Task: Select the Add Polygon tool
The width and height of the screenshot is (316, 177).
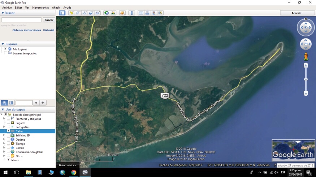Action: 78,13
